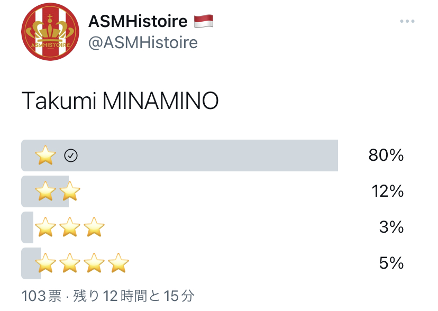Open the @ASMHistoire handle link
438x311 pixels.
[143, 42]
